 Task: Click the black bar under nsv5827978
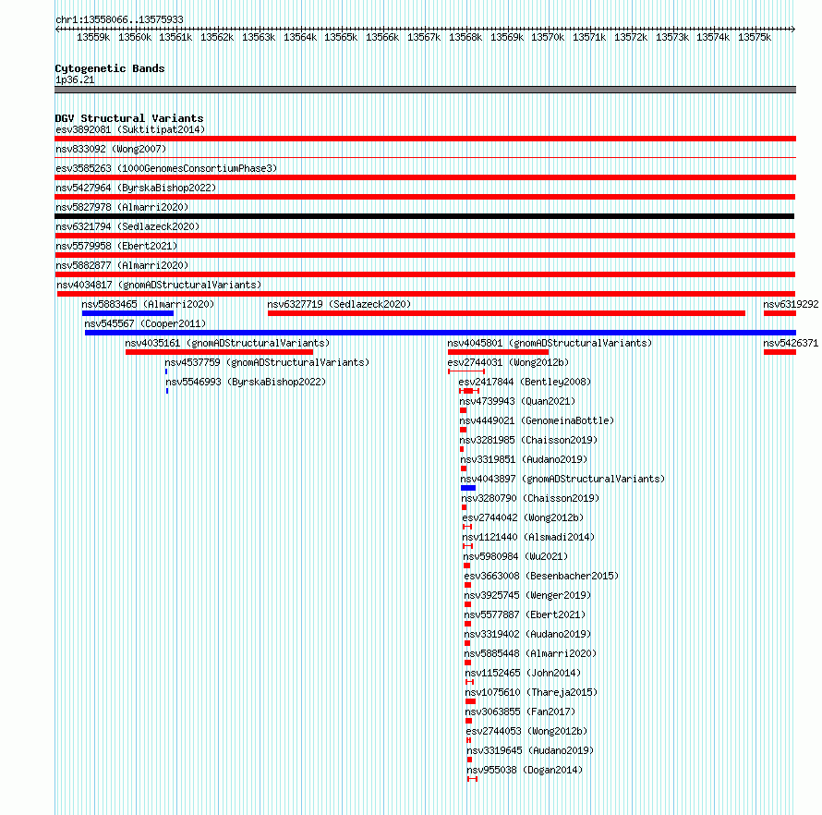[x=424, y=216]
